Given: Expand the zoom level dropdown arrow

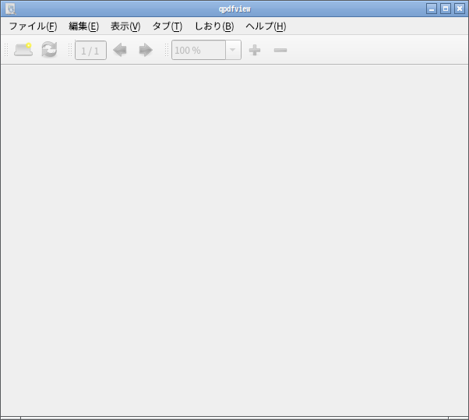Looking at the screenshot, I should pos(233,50).
